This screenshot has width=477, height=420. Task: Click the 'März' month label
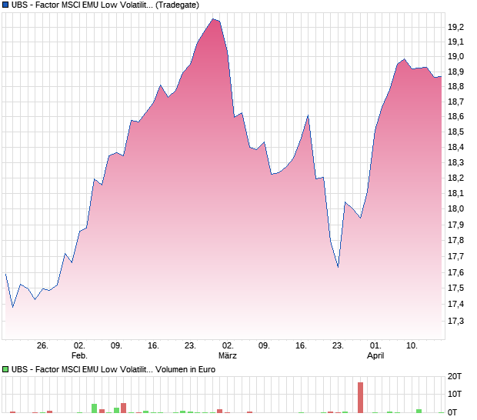click(227, 355)
